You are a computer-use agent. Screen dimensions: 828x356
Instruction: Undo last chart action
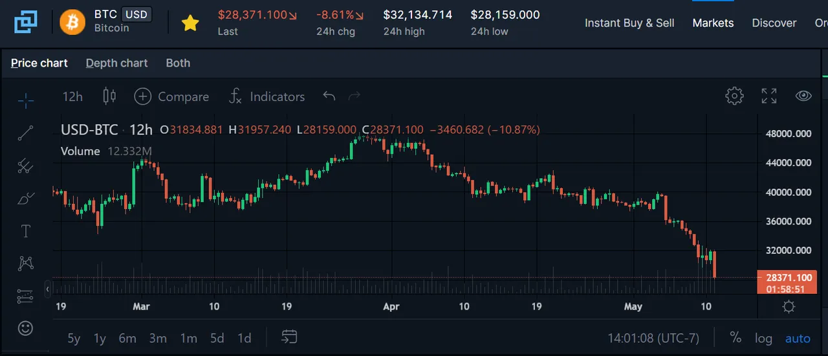(x=329, y=96)
